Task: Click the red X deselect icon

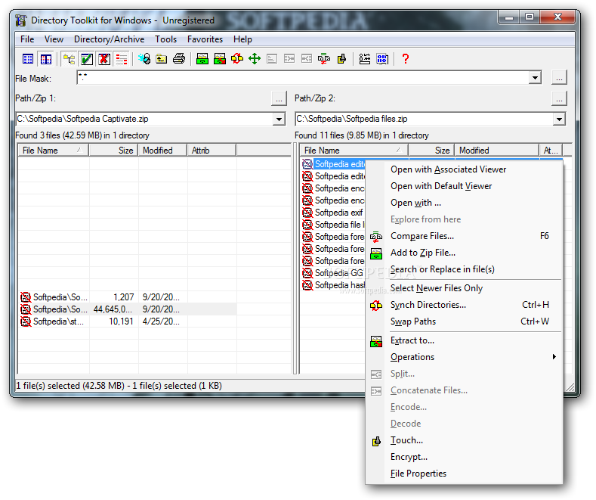Action: [104, 59]
